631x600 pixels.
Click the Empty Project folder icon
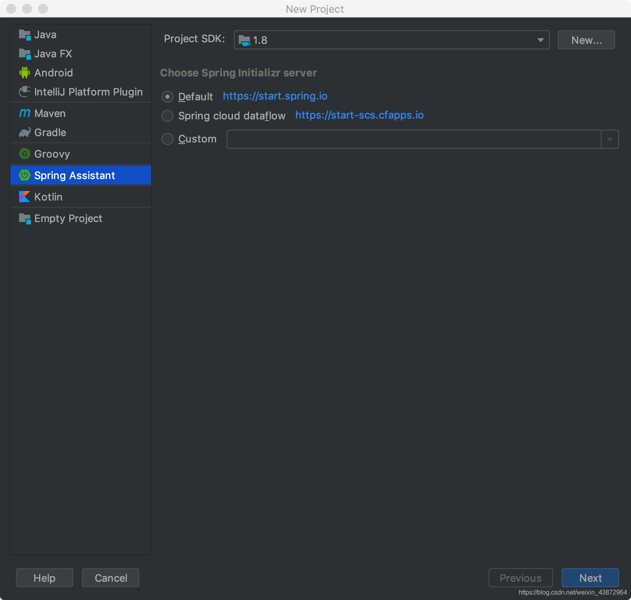[x=25, y=218]
